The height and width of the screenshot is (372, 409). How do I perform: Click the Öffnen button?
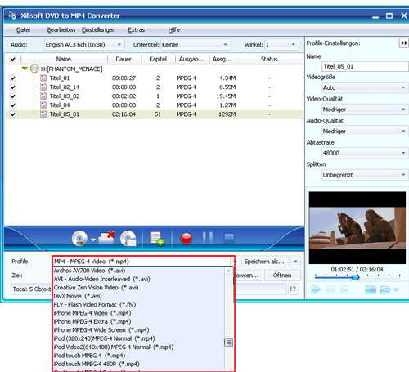pyautogui.click(x=282, y=276)
